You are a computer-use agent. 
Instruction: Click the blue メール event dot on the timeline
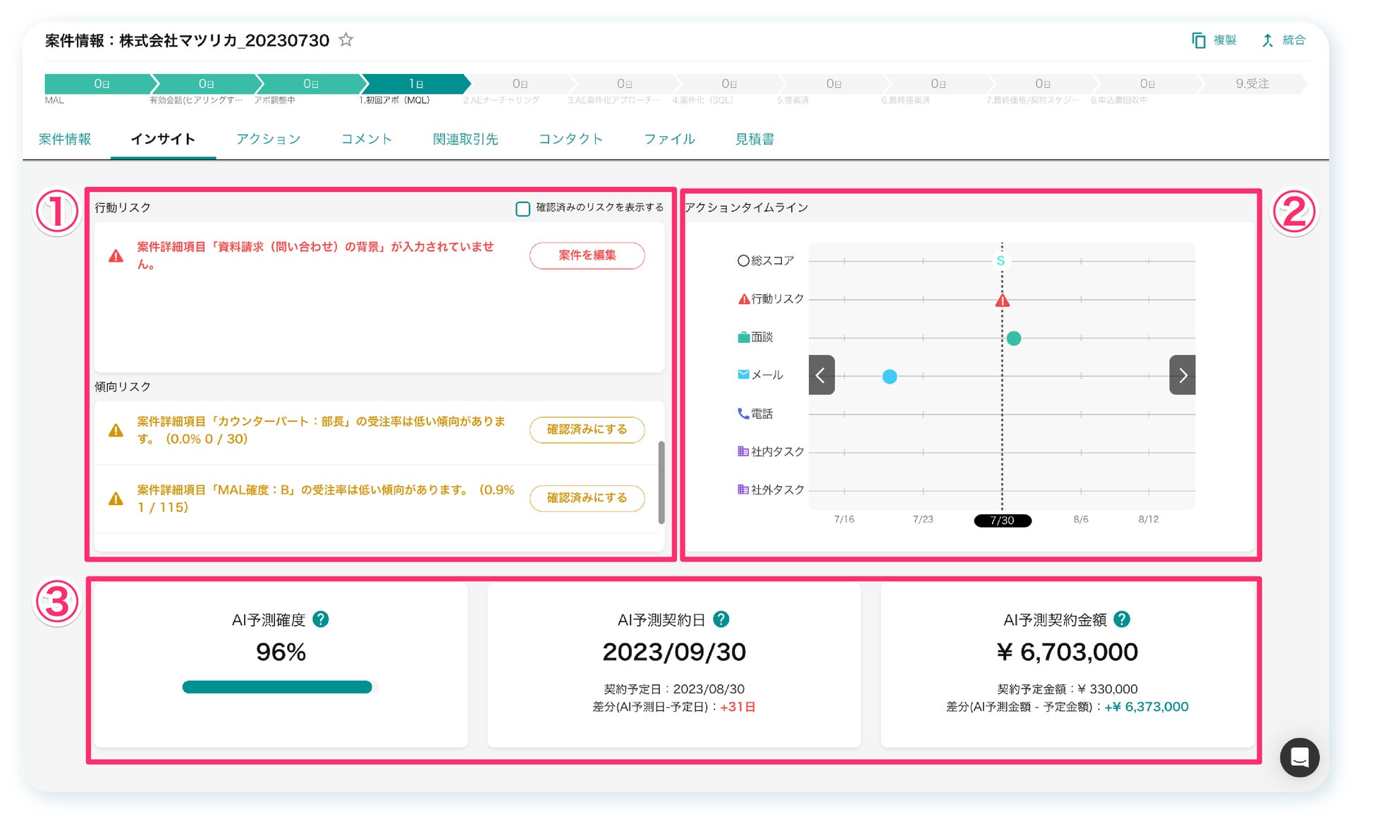point(890,377)
